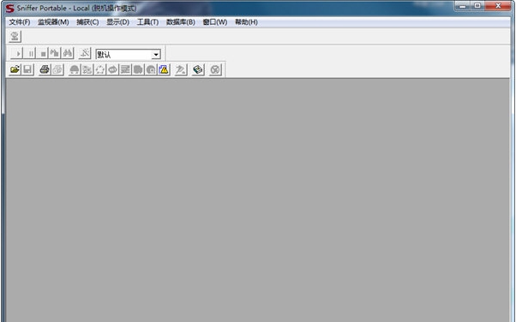Open the 工具(T) menu
The image size is (516, 322).
tap(147, 22)
